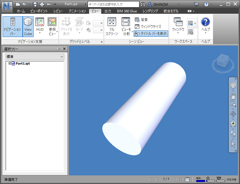Select the pointer Select tool
Viewport: 240px width, 184px height.
pos(233,144)
